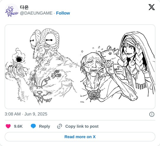160x146 pixels.
Task: Open the info circle icon
Action: tap(152, 114)
